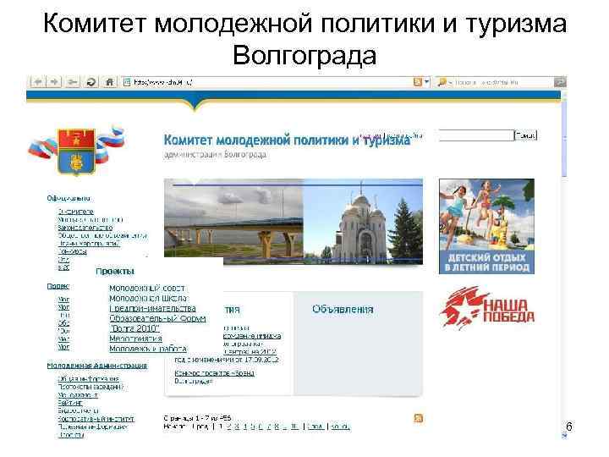Select Молодежный совет in the Проекты menu

click(147, 289)
